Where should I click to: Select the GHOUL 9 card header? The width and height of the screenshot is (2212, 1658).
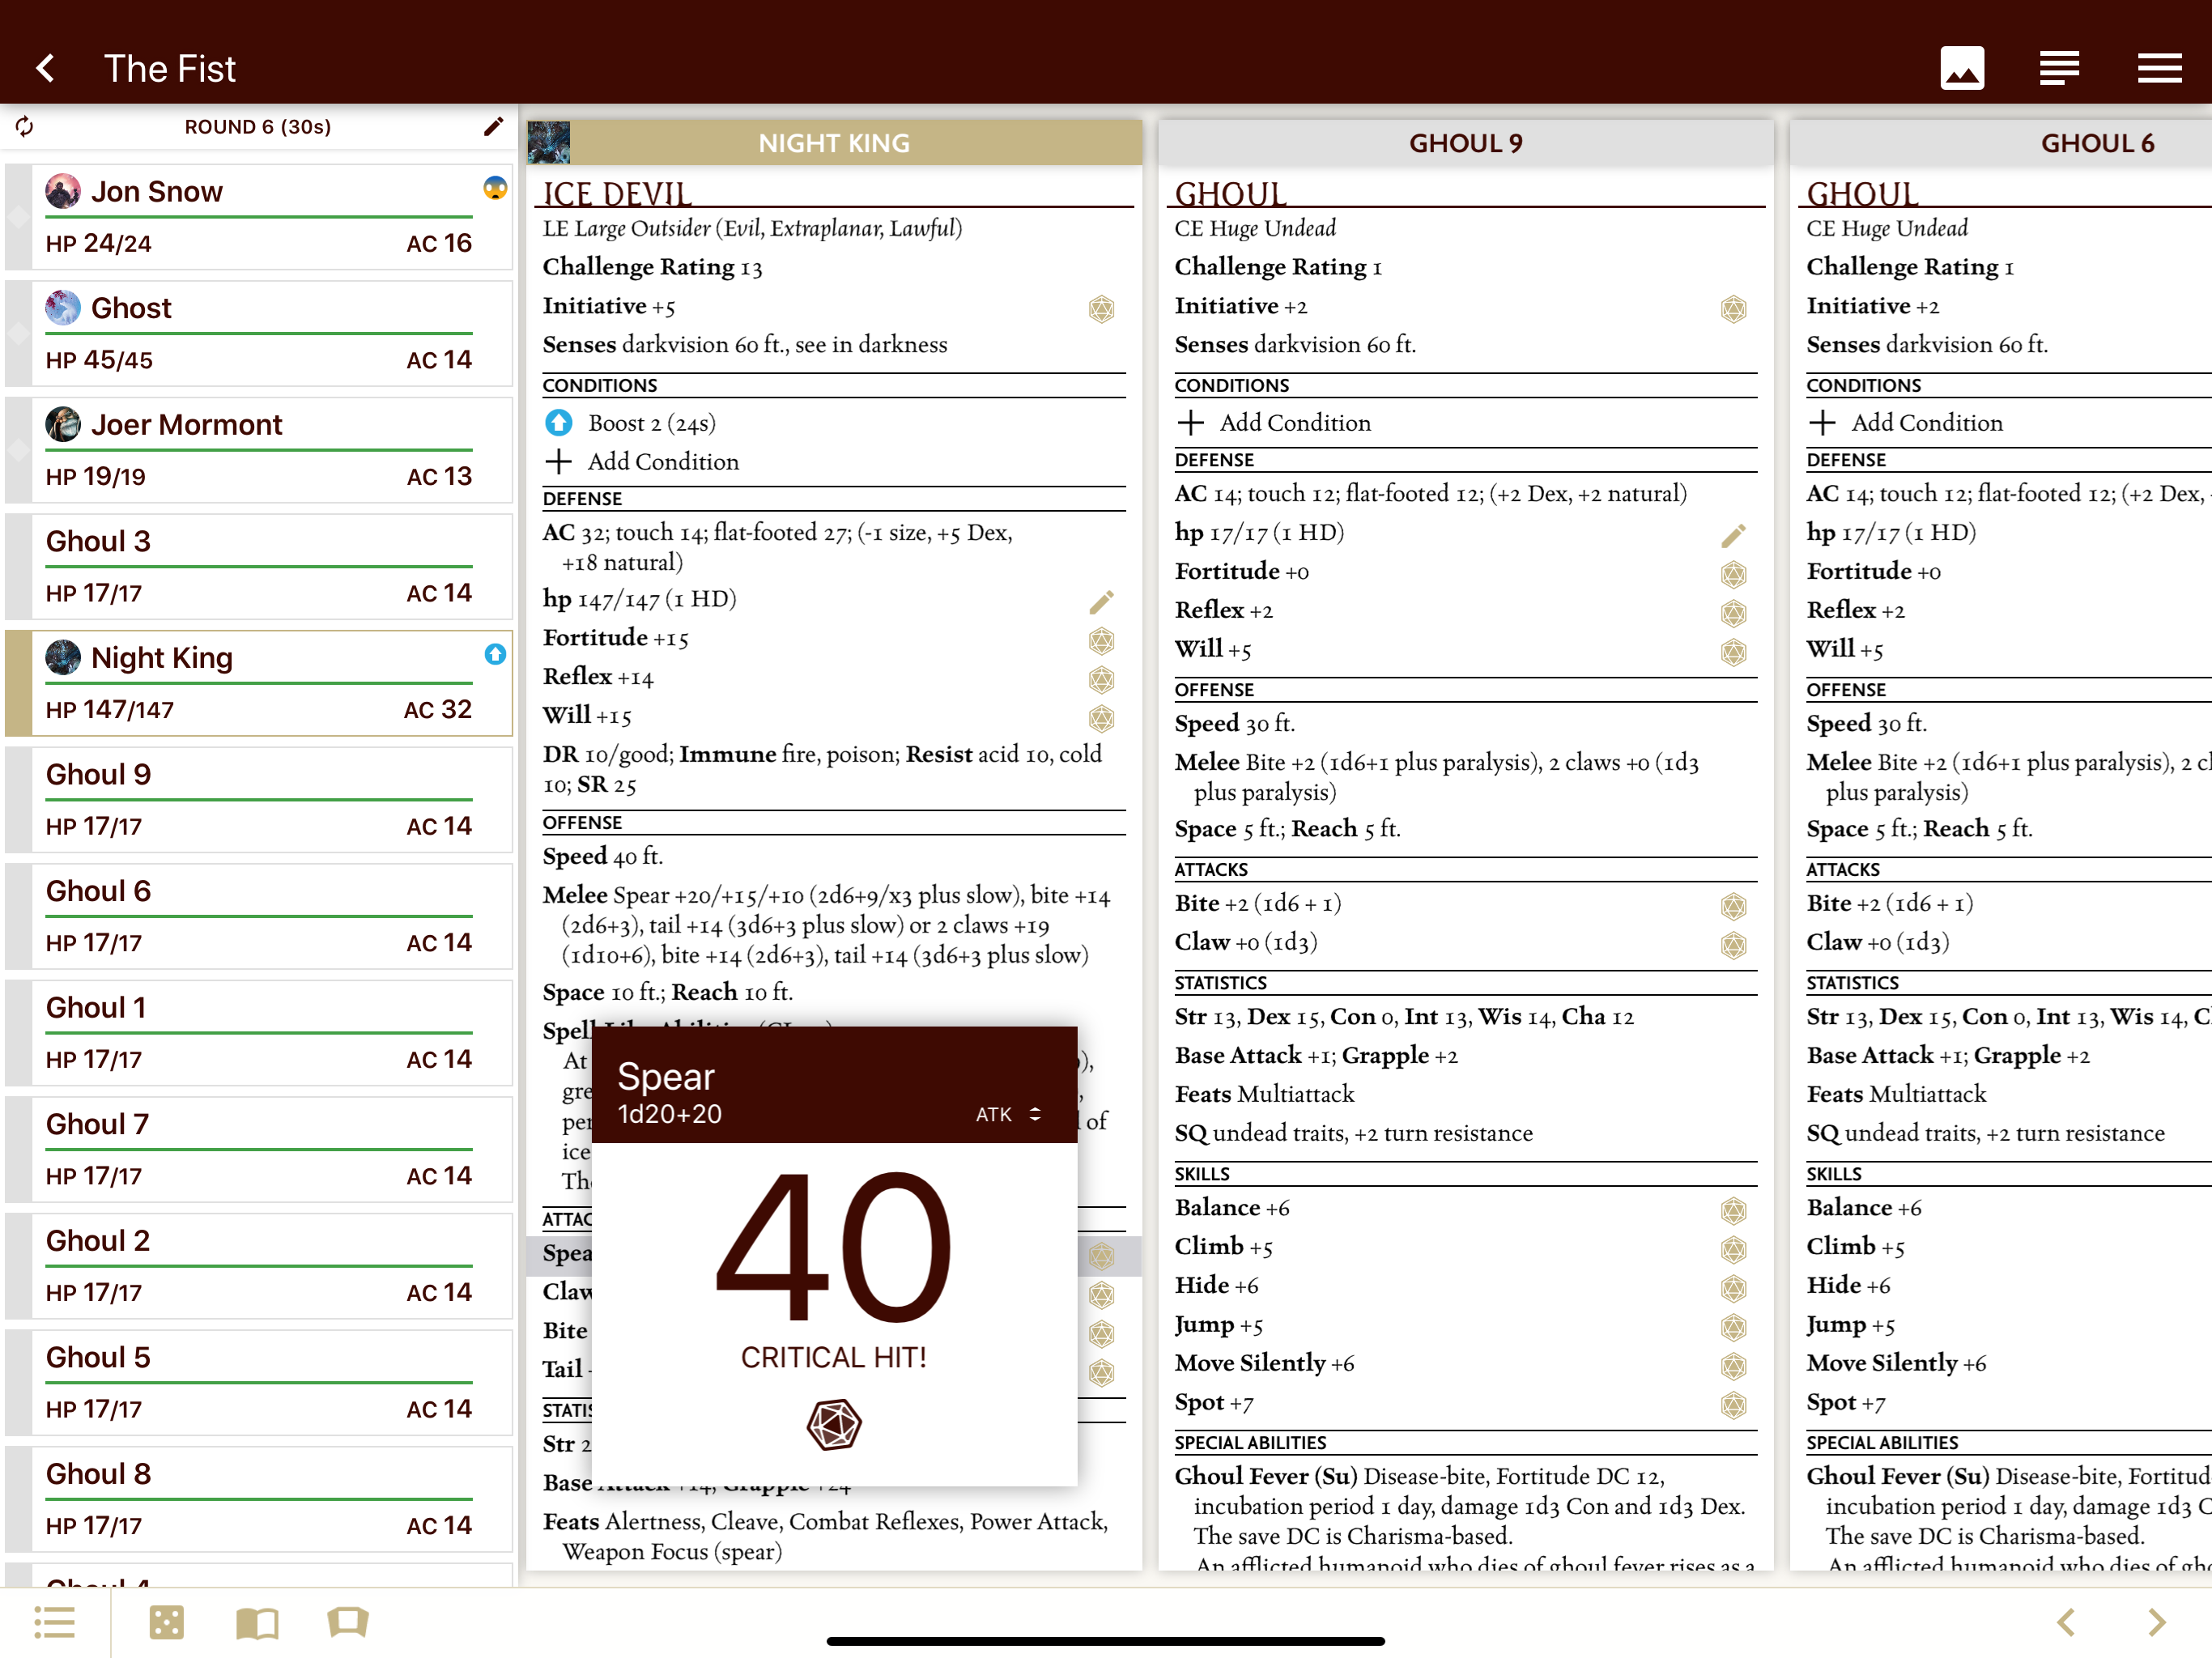(x=1465, y=143)
